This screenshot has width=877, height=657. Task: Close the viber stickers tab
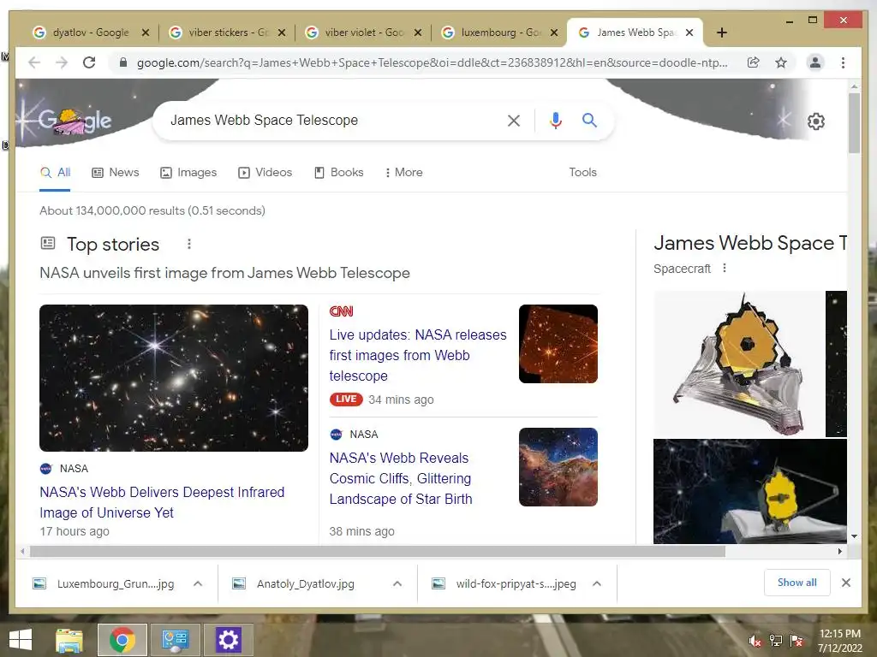pos(282,33)
